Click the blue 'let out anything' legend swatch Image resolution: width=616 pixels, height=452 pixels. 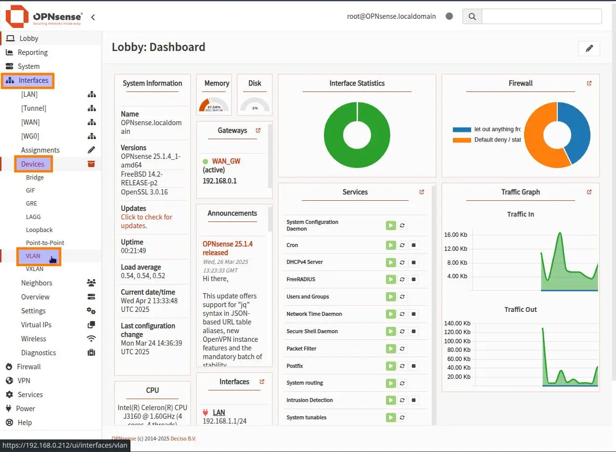point(462,129)
